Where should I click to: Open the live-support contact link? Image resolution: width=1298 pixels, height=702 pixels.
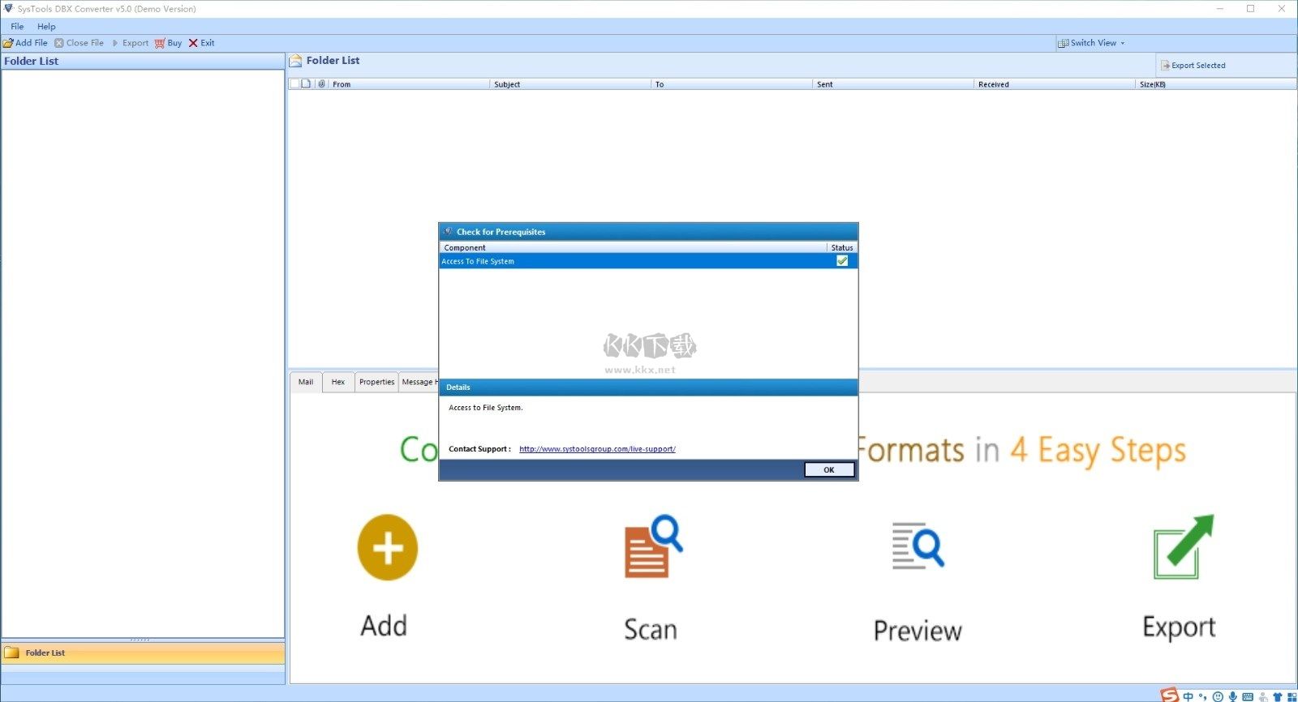point(597,449)
